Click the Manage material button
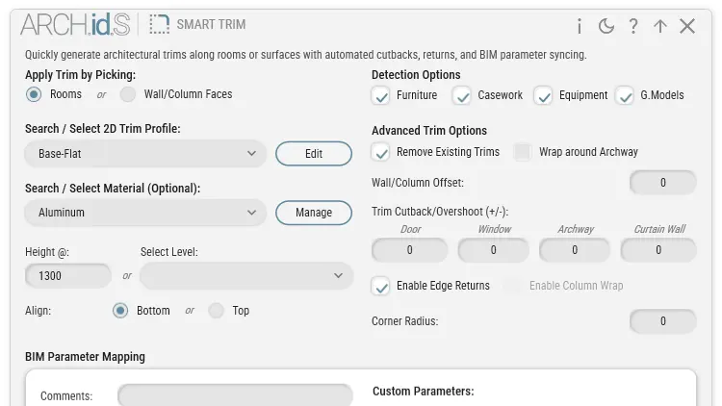The image size is (722, 406). pyautogui.click(x=314, y=213)
